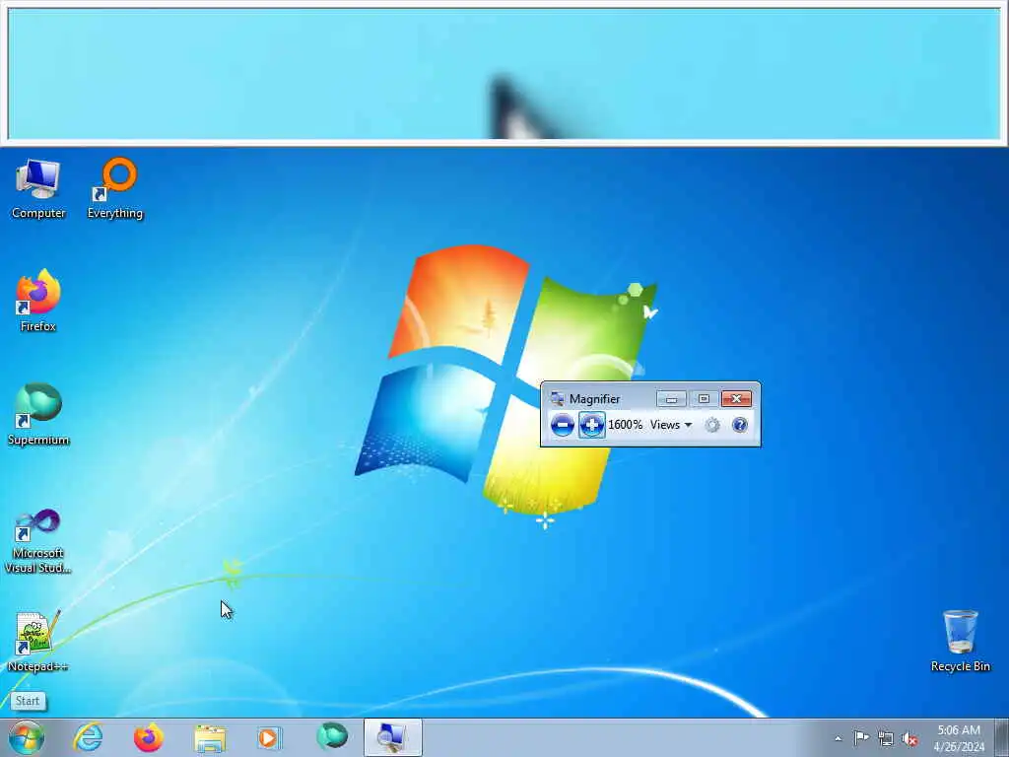Open Windows Explorer folder in taskbar
The image size is (1009, 757).
(210, 738)
